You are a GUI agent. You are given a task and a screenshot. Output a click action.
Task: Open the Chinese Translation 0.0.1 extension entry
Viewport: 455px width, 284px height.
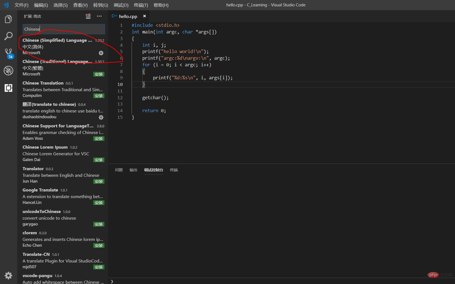[x=63, y=89]
